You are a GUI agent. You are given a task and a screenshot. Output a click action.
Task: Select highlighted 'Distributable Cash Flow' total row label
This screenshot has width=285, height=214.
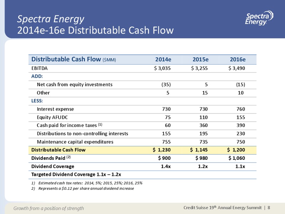click(x=58, y=150)
